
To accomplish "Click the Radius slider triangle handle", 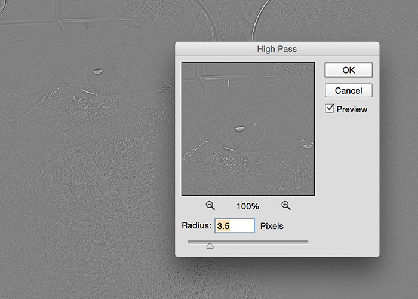I will coord(210,245).
